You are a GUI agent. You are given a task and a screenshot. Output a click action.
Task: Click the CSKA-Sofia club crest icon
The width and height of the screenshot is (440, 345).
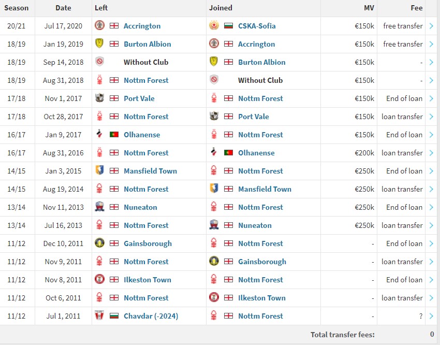point(214,26)
